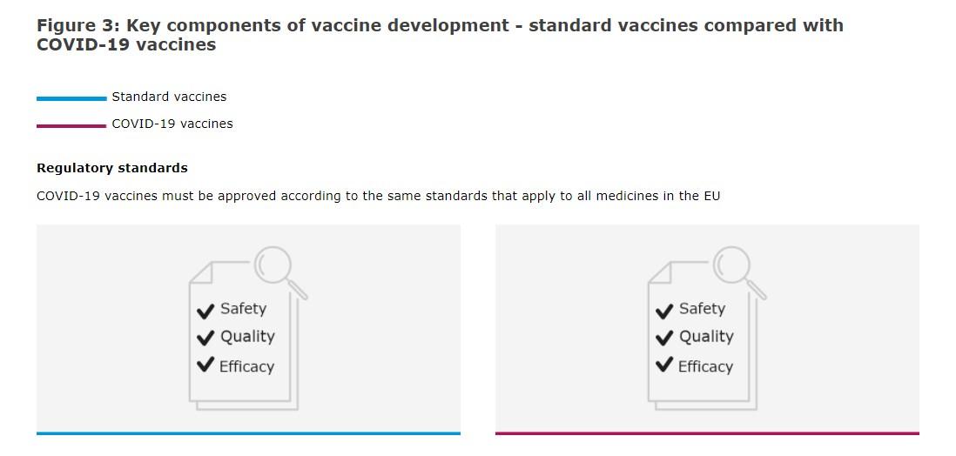Click the Efficacy checkmark in left panel
This screenshot has width=956, height=456.
click(205, 365)
